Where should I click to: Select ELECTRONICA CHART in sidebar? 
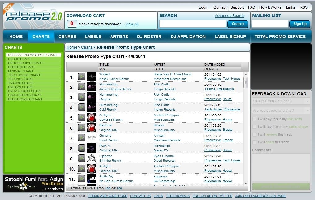33,99
